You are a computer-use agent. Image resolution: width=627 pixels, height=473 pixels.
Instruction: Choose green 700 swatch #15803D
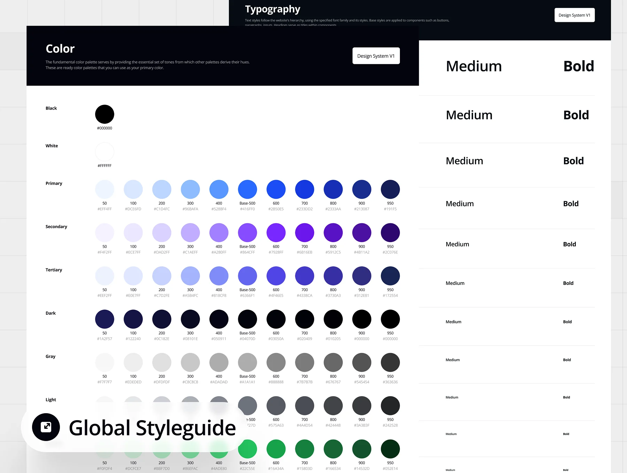click(x=304, y=449)
